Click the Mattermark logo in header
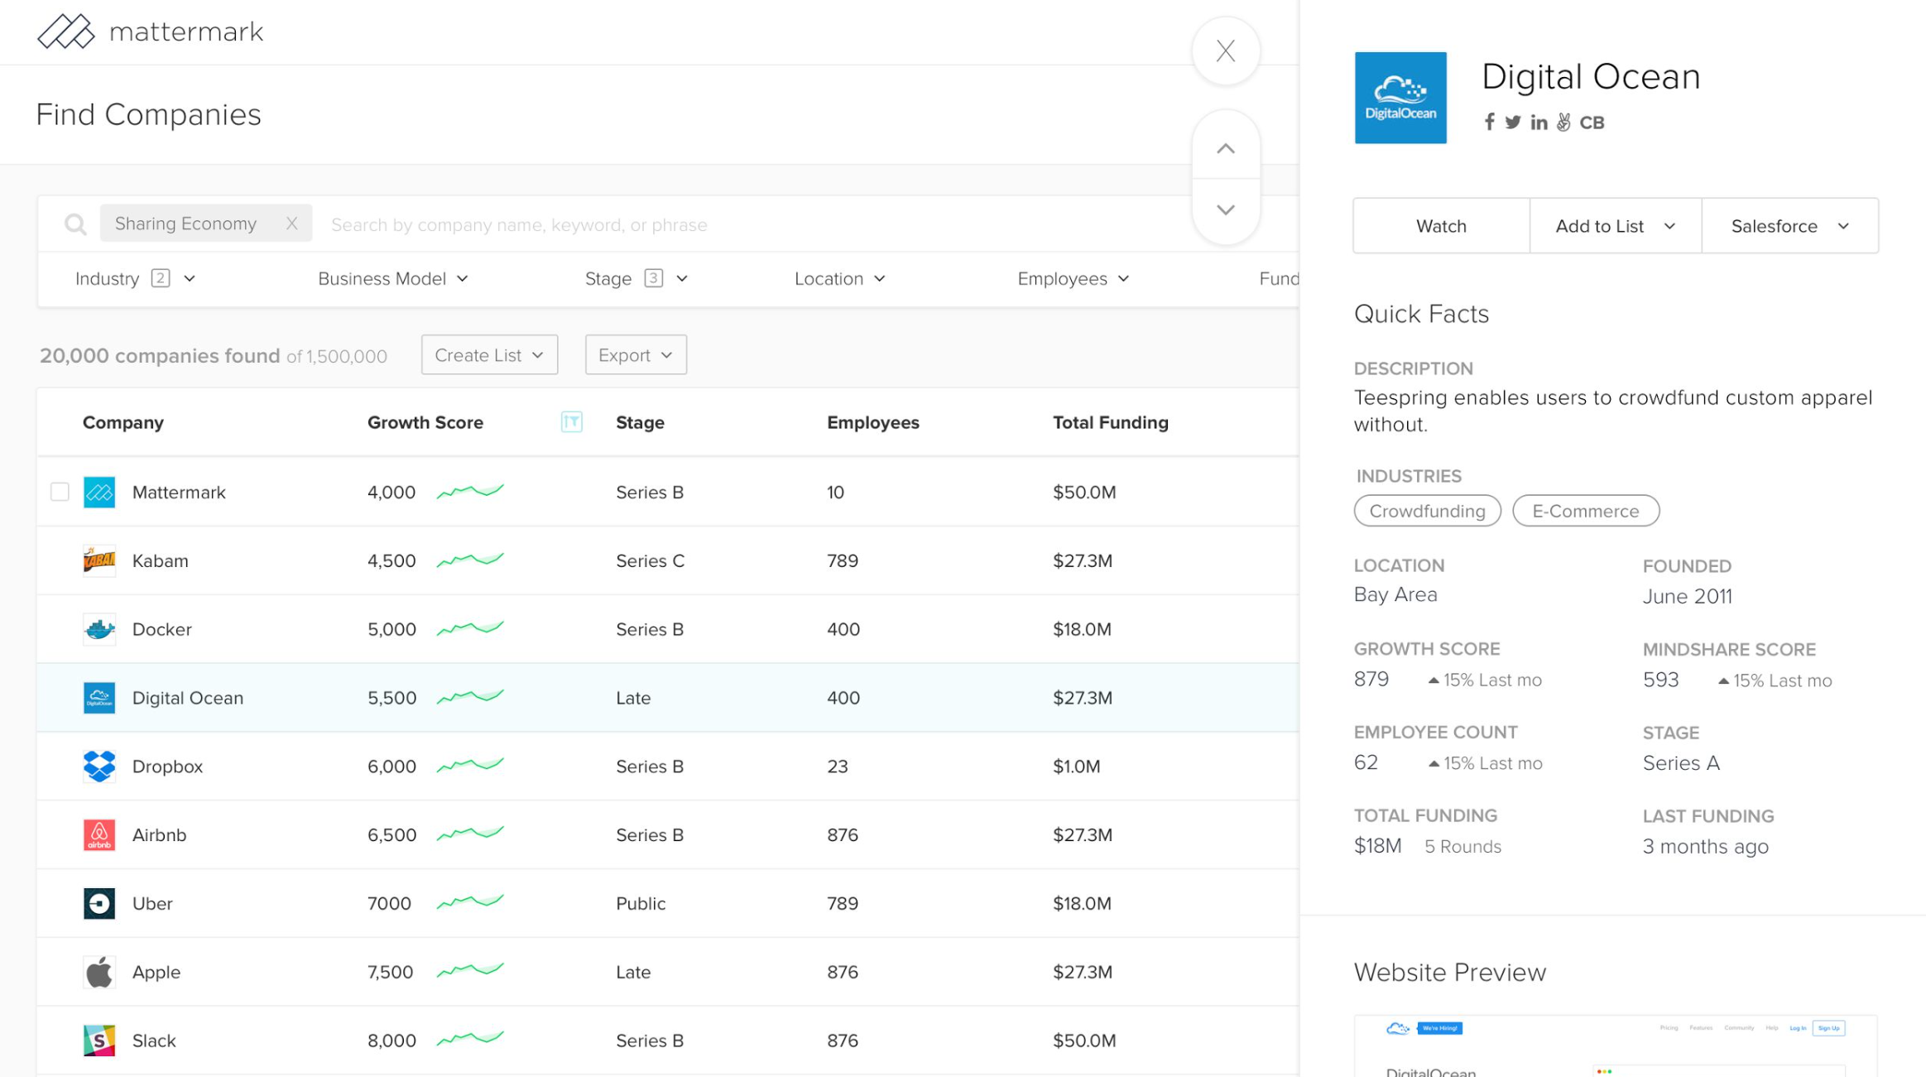The width and height of the screenshot is (1926, 1077). [x=150, y=31]
